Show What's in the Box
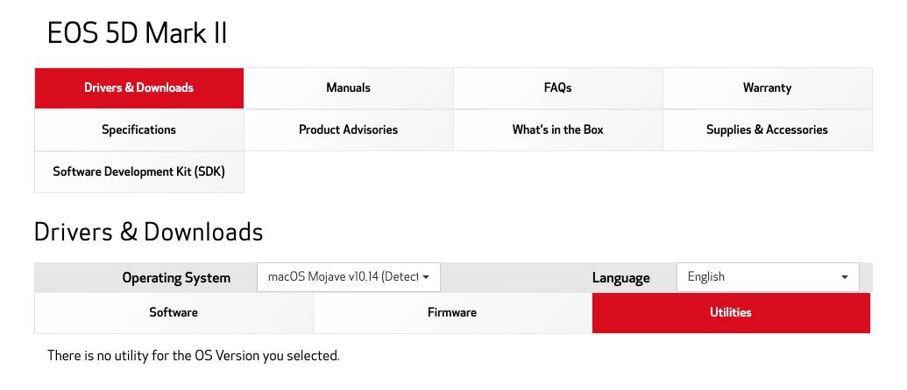 coord(557,129)
